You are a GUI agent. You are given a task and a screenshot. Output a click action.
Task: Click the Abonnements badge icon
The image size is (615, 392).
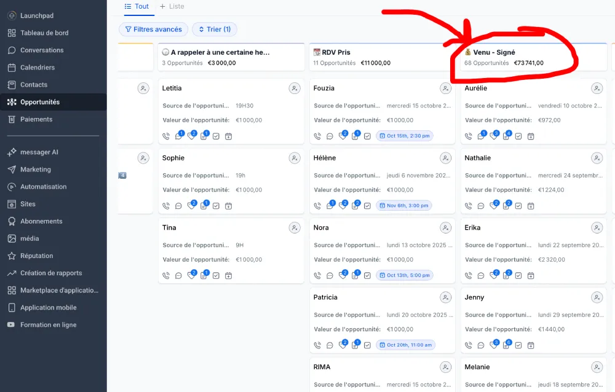click(12, 221)
